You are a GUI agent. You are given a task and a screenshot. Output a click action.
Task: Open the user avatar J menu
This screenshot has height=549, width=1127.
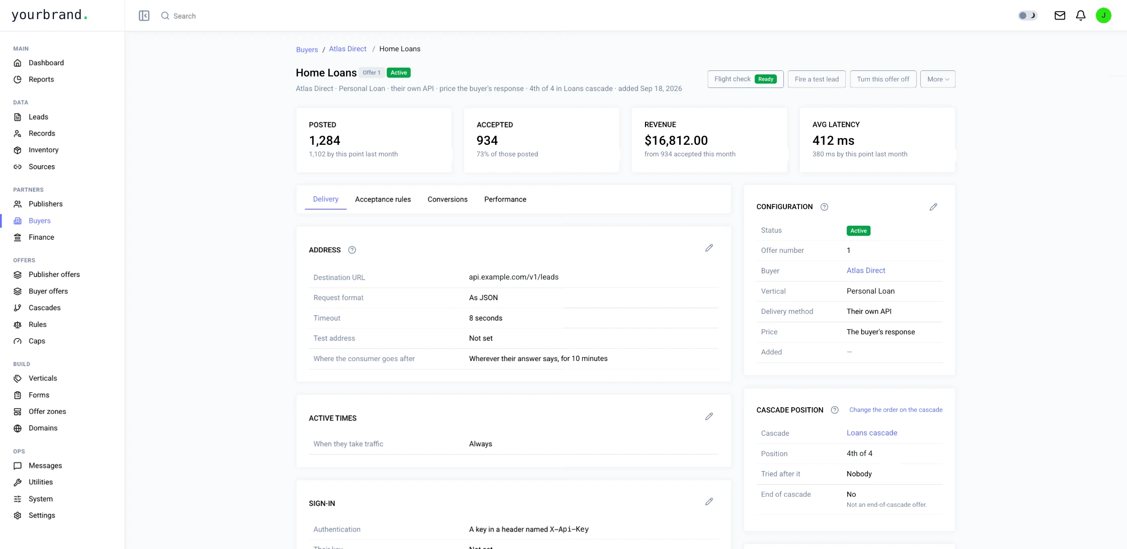point(1103,16)
